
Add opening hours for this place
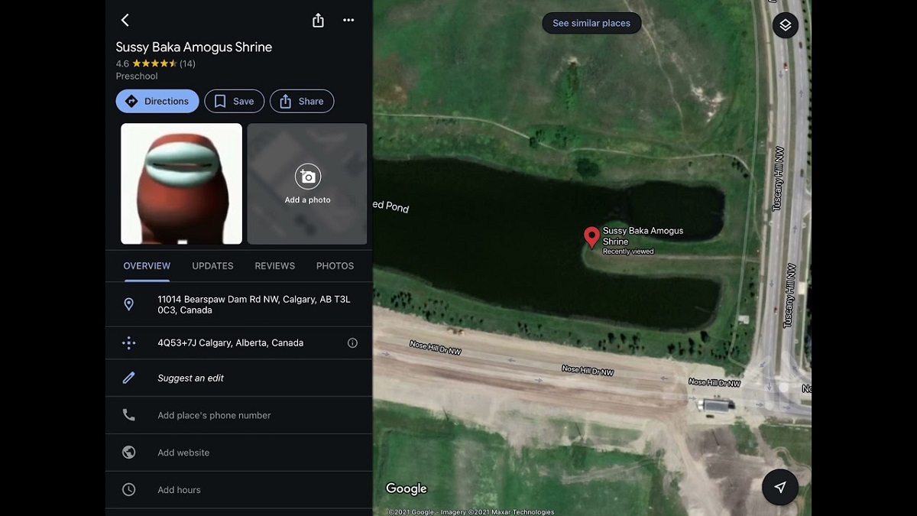(x=179, y=490)
